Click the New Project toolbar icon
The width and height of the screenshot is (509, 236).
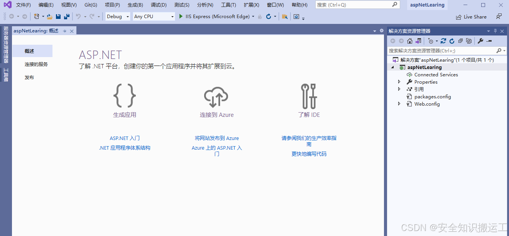37,17
